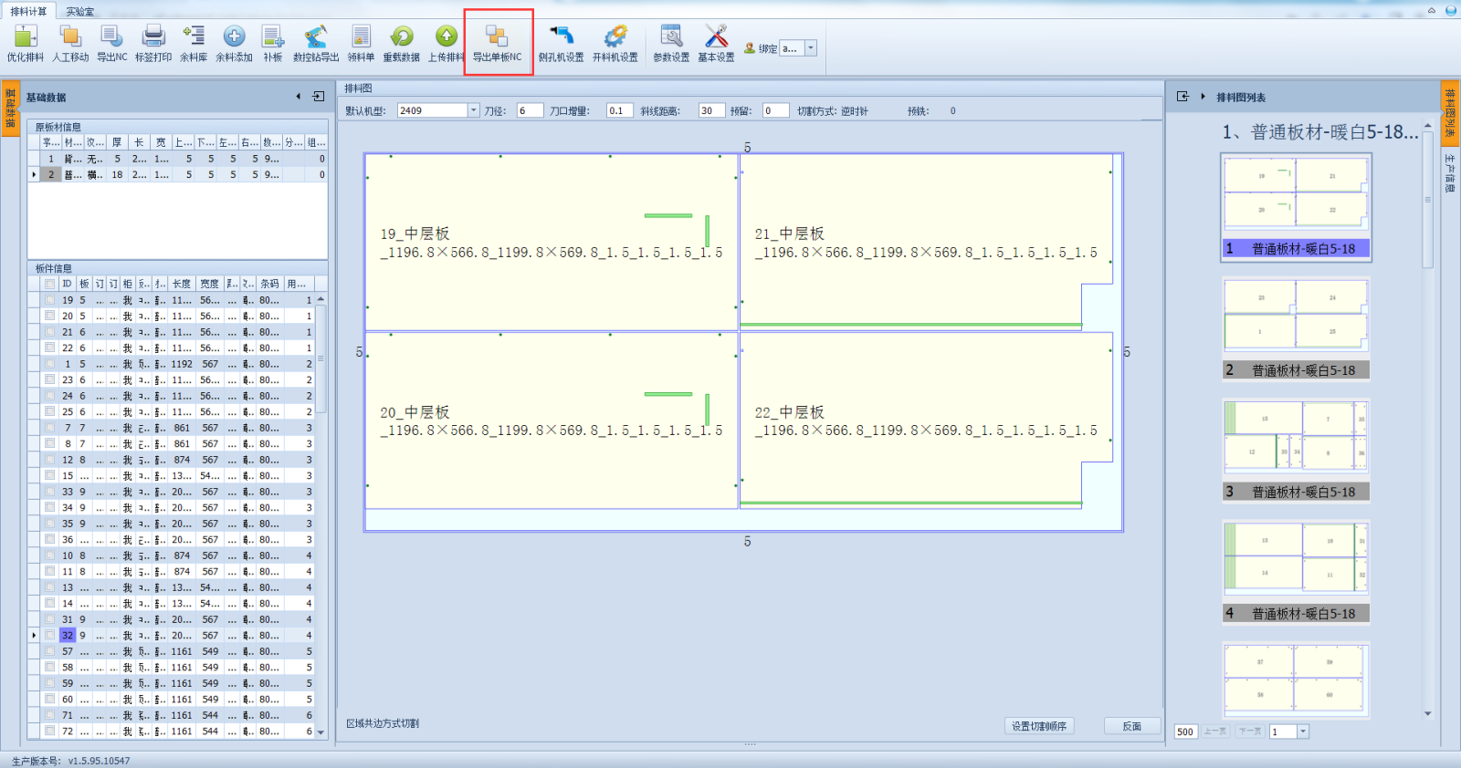Select the 排料图列表 vertical side tab
Screen dimensions: 1461x768
tap(1450, 112)
